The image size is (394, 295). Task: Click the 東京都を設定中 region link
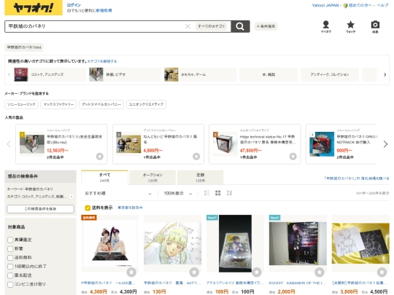coord(130,208)
